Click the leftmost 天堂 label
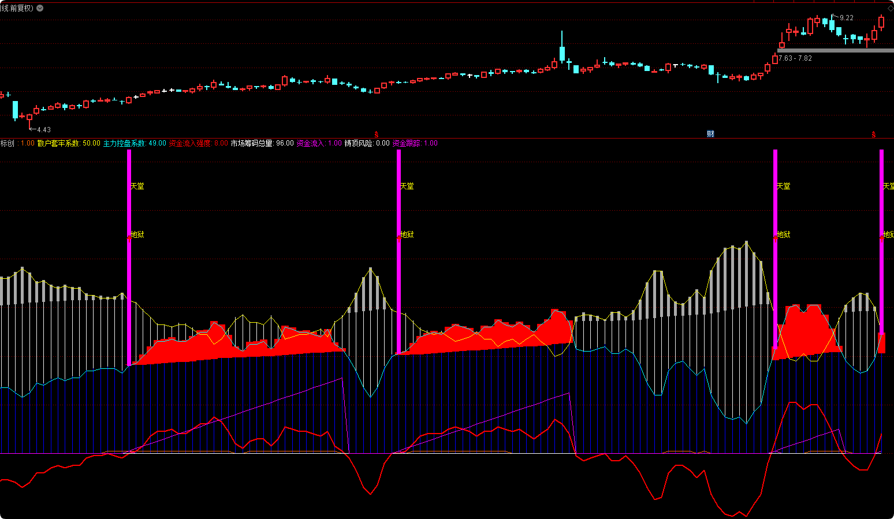 click(137, 186)
